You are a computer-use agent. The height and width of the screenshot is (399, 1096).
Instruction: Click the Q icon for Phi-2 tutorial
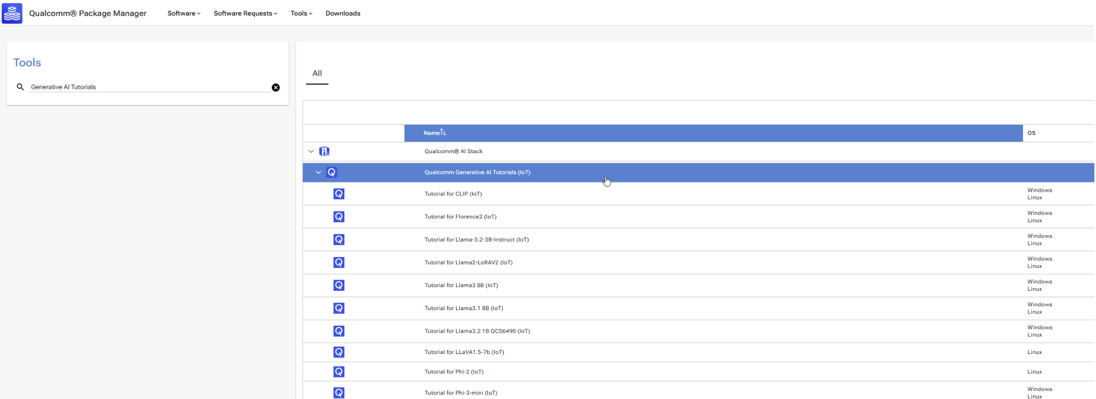point(339,372)
